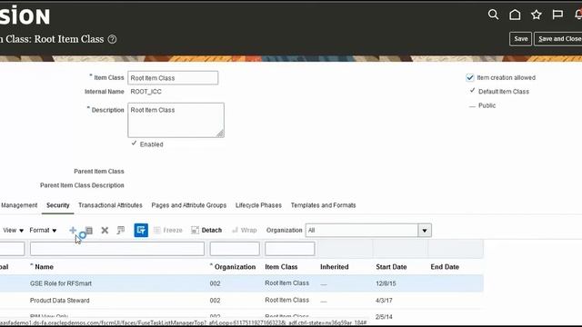Sort by the Name column header
This screenshot has height=327, width=582.
(x=44, y=267)
